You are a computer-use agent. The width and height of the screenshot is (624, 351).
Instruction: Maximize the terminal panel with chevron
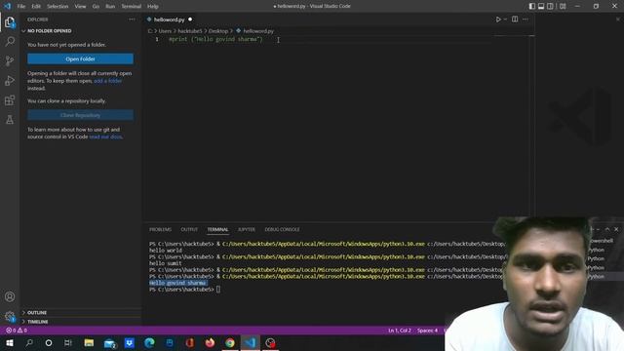click(x=606, y=229)
